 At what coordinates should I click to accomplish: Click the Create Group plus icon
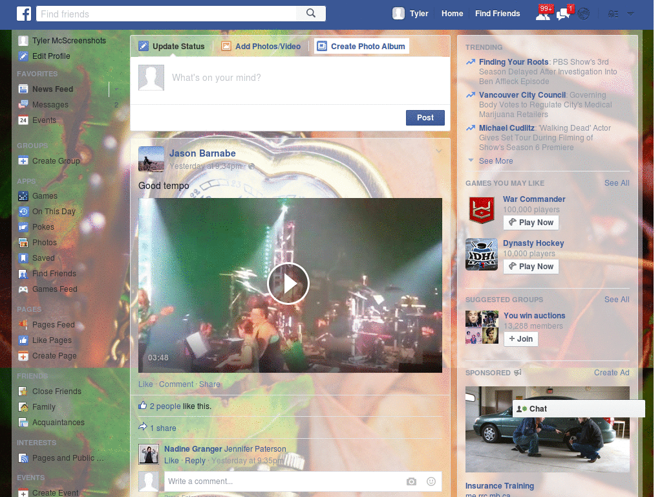point(23,160)
